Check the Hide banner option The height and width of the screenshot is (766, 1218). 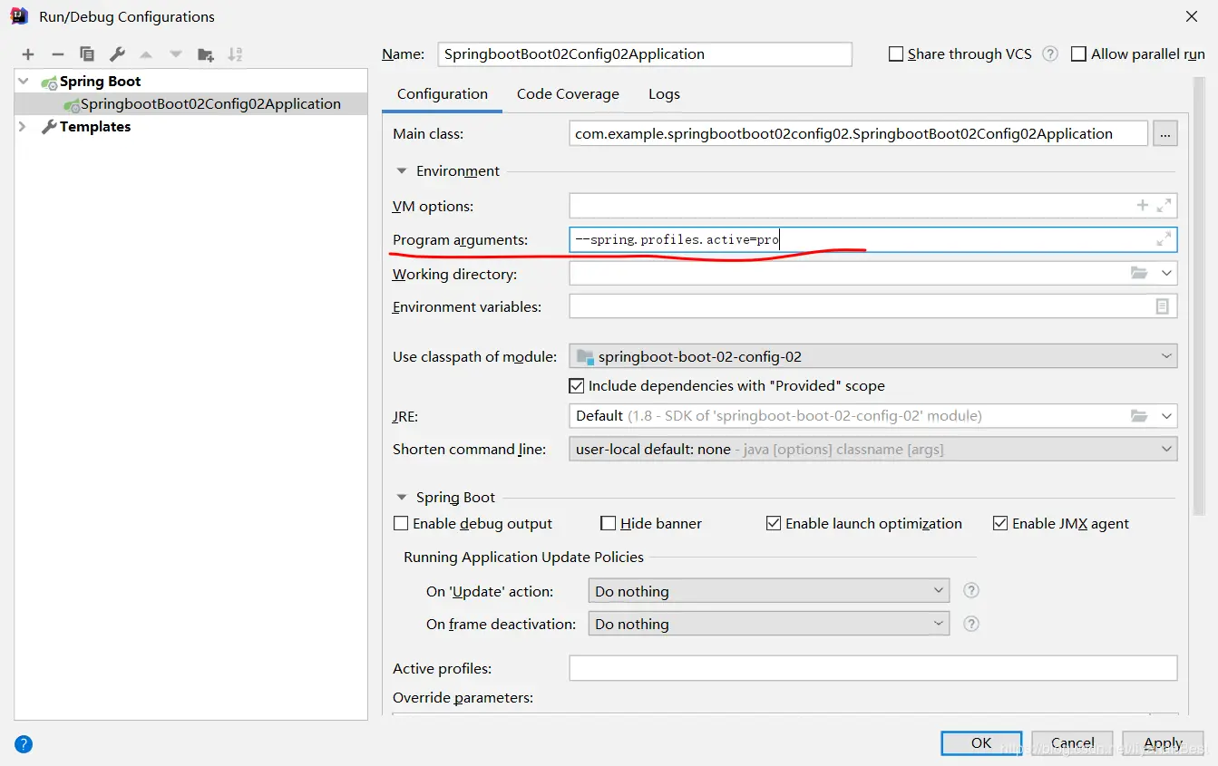click(609, 523)
